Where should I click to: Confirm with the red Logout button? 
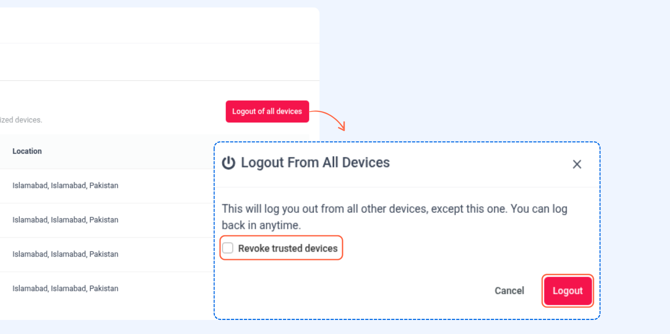(567, 291)
